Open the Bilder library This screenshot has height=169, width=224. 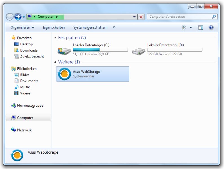click(x=25, y=75)
